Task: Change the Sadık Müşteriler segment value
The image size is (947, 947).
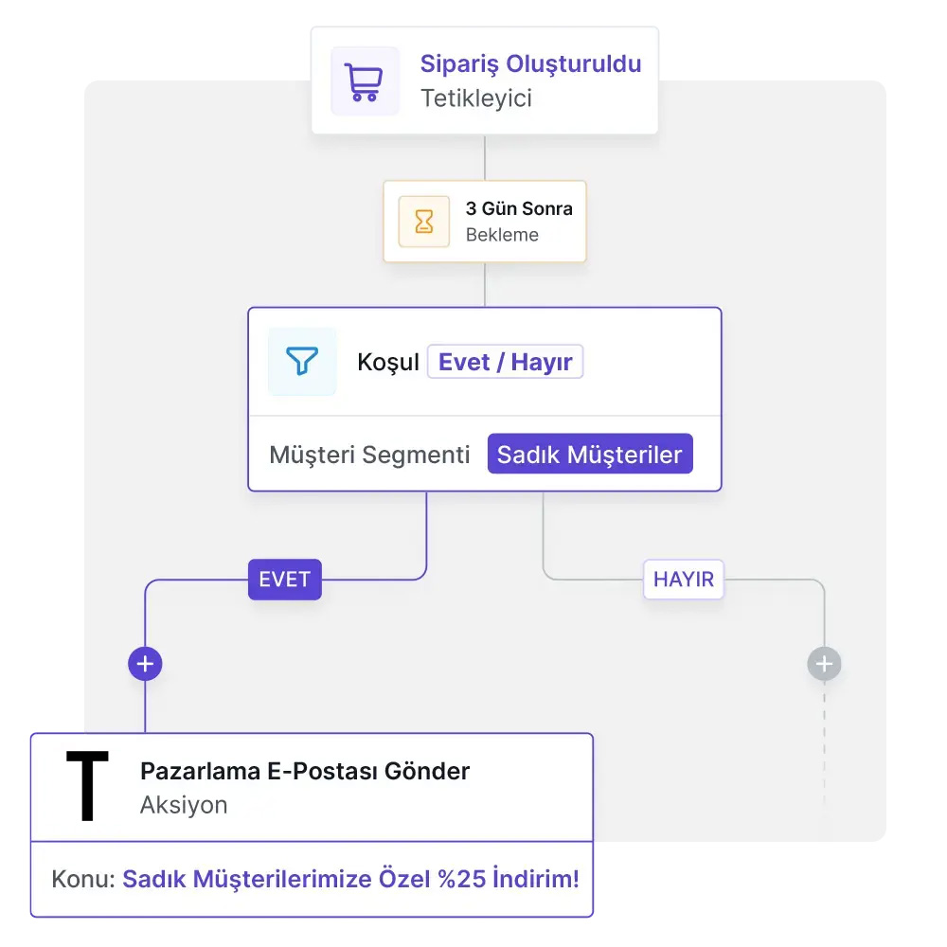Action: point(590,454)
